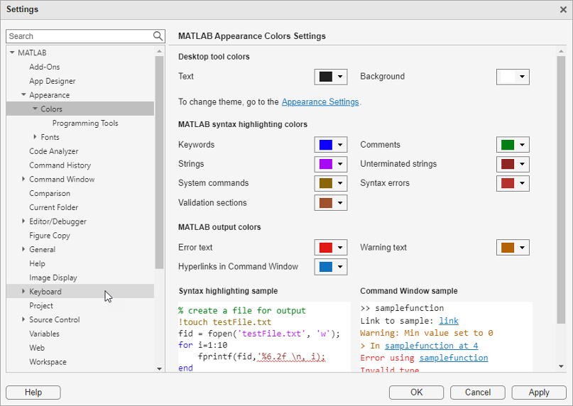This screenshot has width=573, height=406.
Task: Click in the Search settings field
Action: 78,36
